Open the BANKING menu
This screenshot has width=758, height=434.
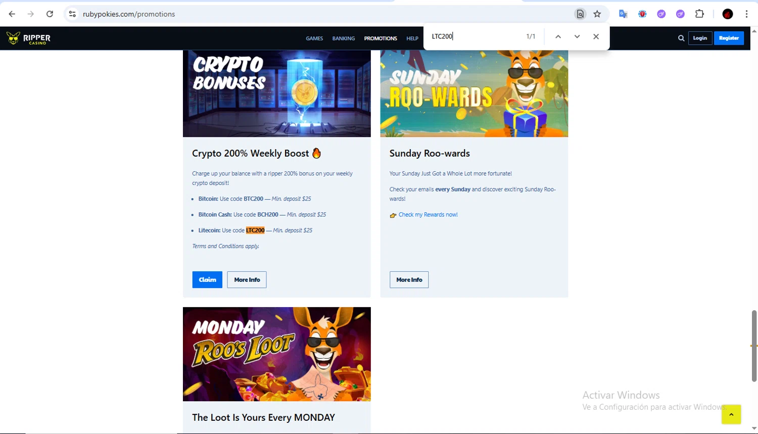coord(344,38)
